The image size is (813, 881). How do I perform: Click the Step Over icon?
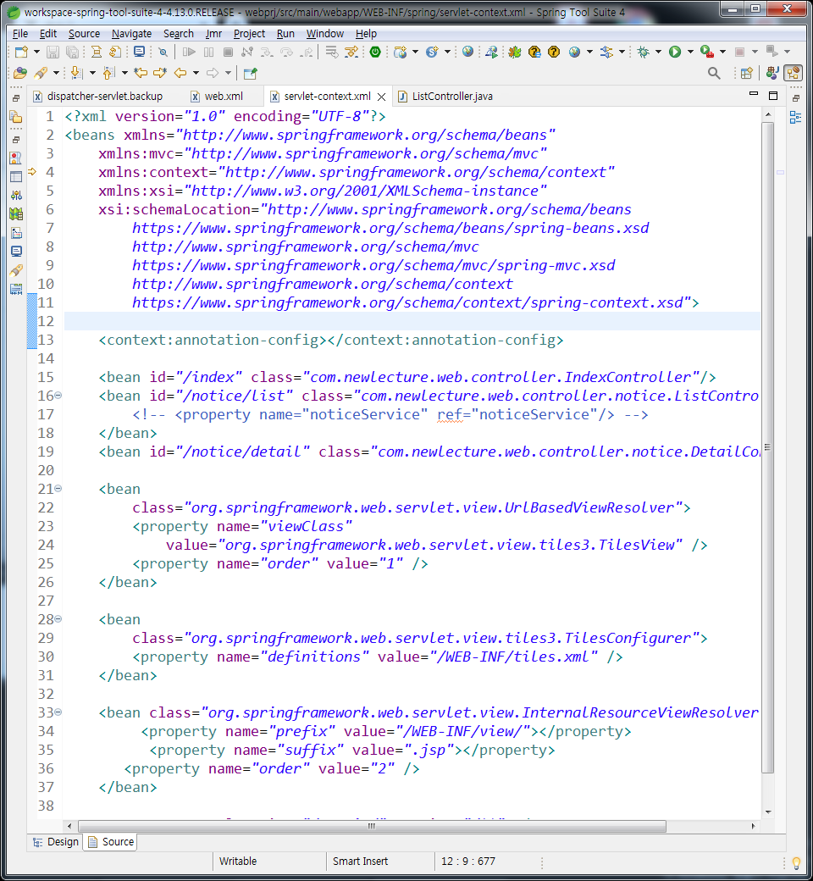click(286, 53)
